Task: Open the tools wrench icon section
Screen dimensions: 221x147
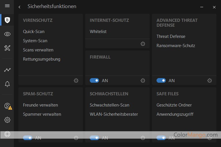Action: click(x=7, y=48)
